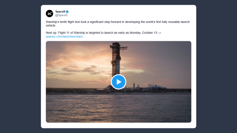This screenshot has width=237, height=133.
Task: Play the Starship launch video
Action: [x=118, y=82]
